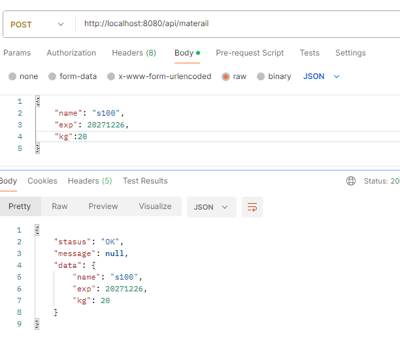This screenshot has height=339, width=400.
Task: Open the Tests tab
Action: pos(309,53)
